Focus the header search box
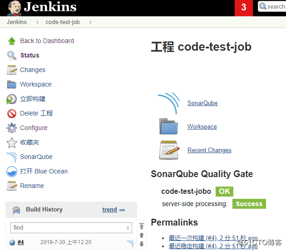 (x=272, y=6)
